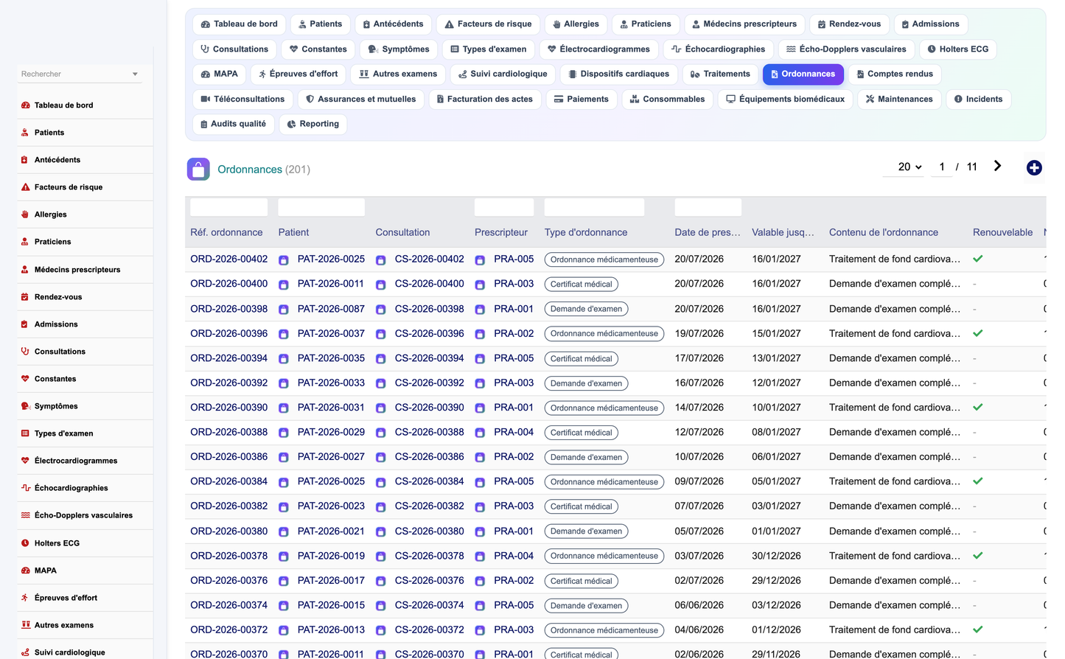Open the Antécédents sidebar link
This screenshot has width=1065, height=659.
coord(57,160)
